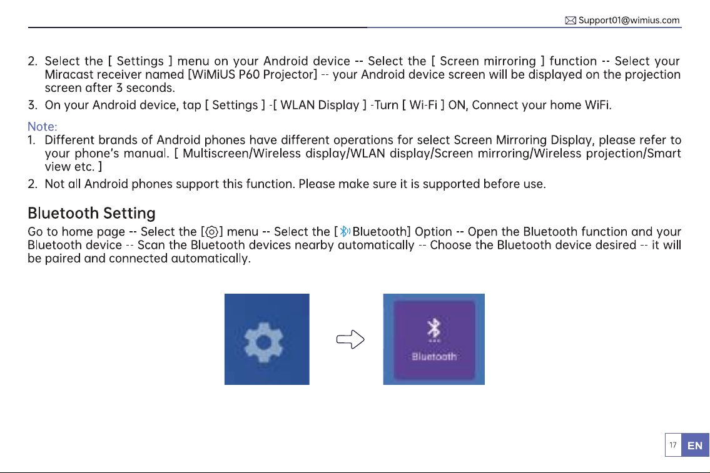Click the text "be paired and connected automatically."
The height and width of the screenshot is (473, 710).
tap(139, 259)
